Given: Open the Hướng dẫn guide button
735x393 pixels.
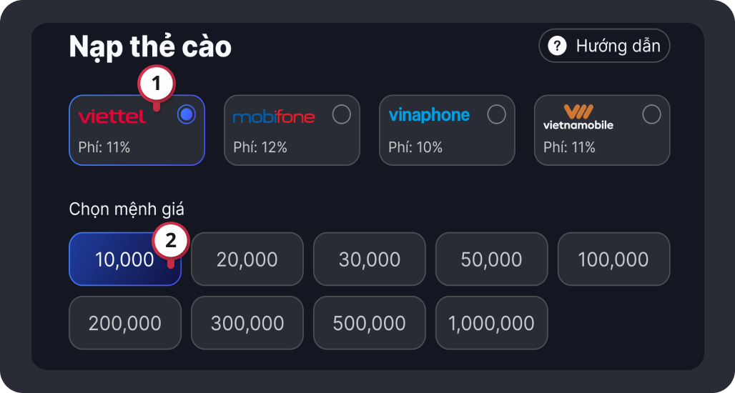Looking at the screenshot, I should 604,46.
